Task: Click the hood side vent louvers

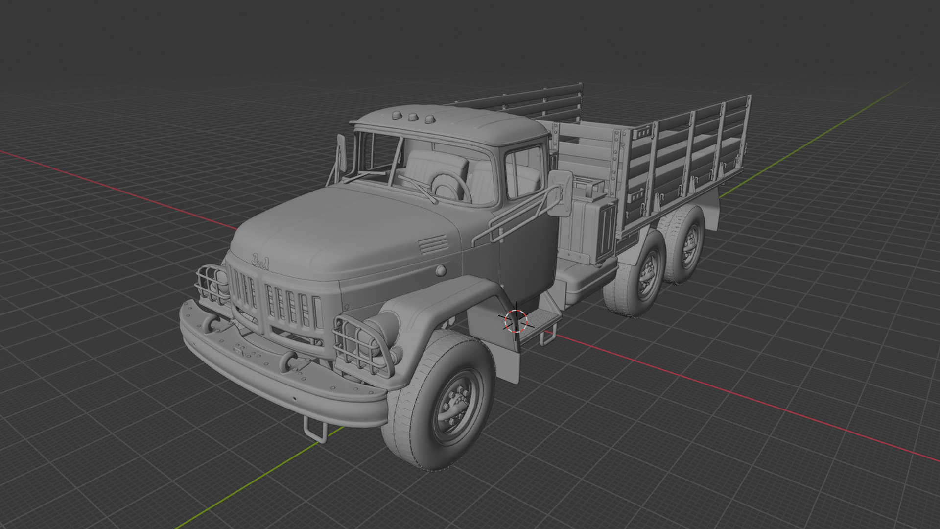Action: tap(433, 244)
